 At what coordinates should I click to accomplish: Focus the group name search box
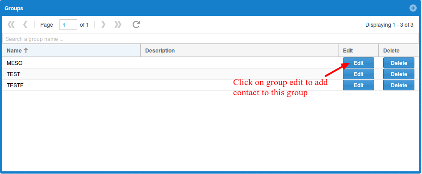[x=210, y=39]
